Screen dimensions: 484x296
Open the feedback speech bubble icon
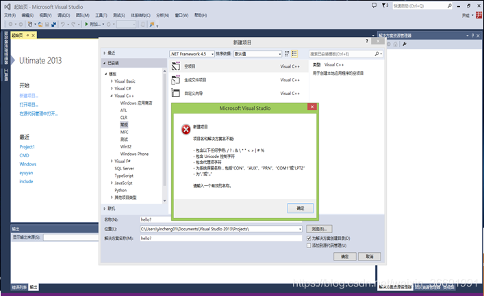click(374, 5)
